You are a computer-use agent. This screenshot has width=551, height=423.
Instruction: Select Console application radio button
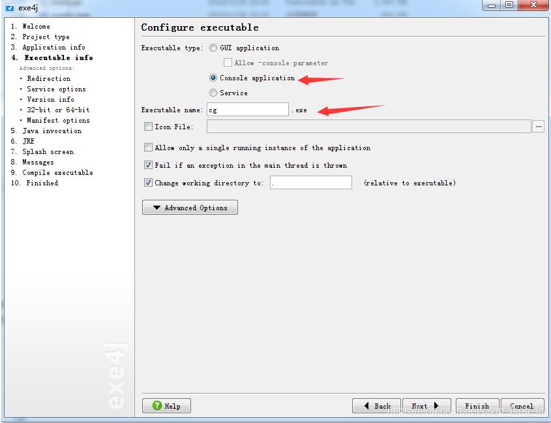[x=213, y=78]
